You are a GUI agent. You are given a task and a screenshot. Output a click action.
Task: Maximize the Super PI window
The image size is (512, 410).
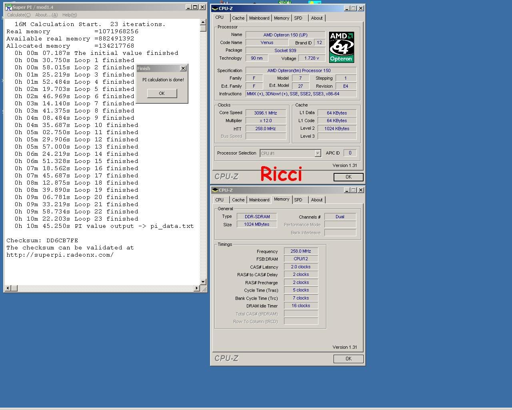(x=195, y=7)
